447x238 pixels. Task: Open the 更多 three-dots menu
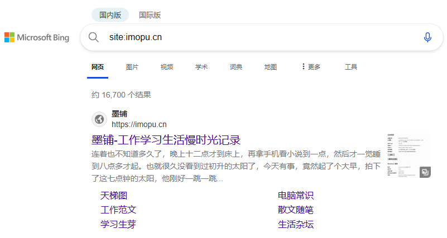coord(311,67)
